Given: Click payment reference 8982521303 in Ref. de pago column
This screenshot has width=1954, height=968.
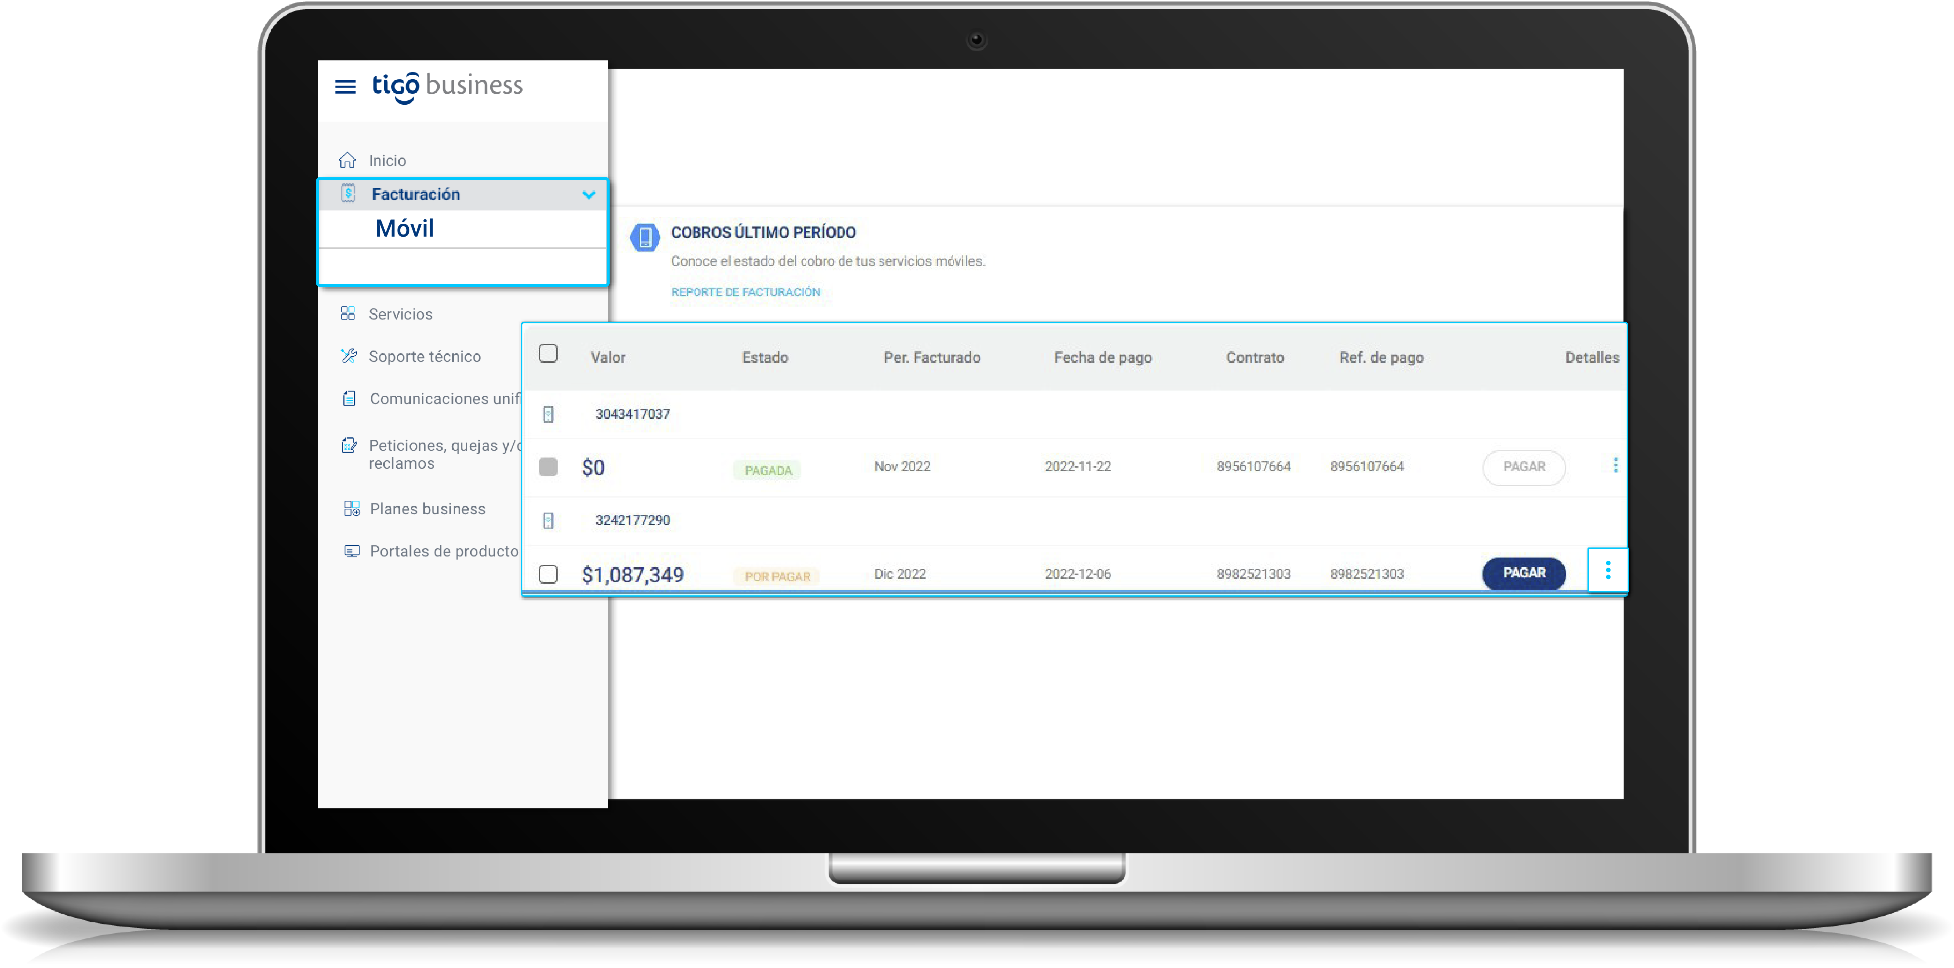Looking at the screenshot, I should (x=1366, y=574).
